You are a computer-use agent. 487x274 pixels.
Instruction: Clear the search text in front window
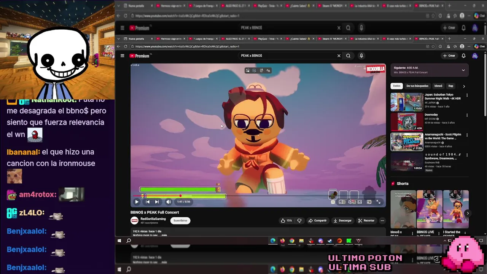(339, 56)
